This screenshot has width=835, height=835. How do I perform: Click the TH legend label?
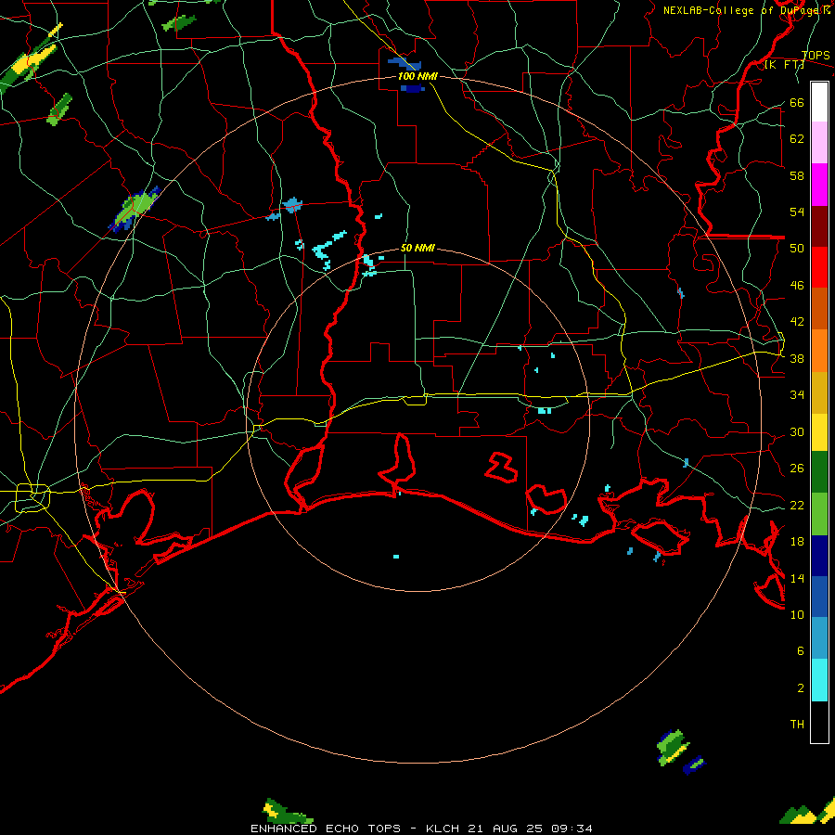797,724
